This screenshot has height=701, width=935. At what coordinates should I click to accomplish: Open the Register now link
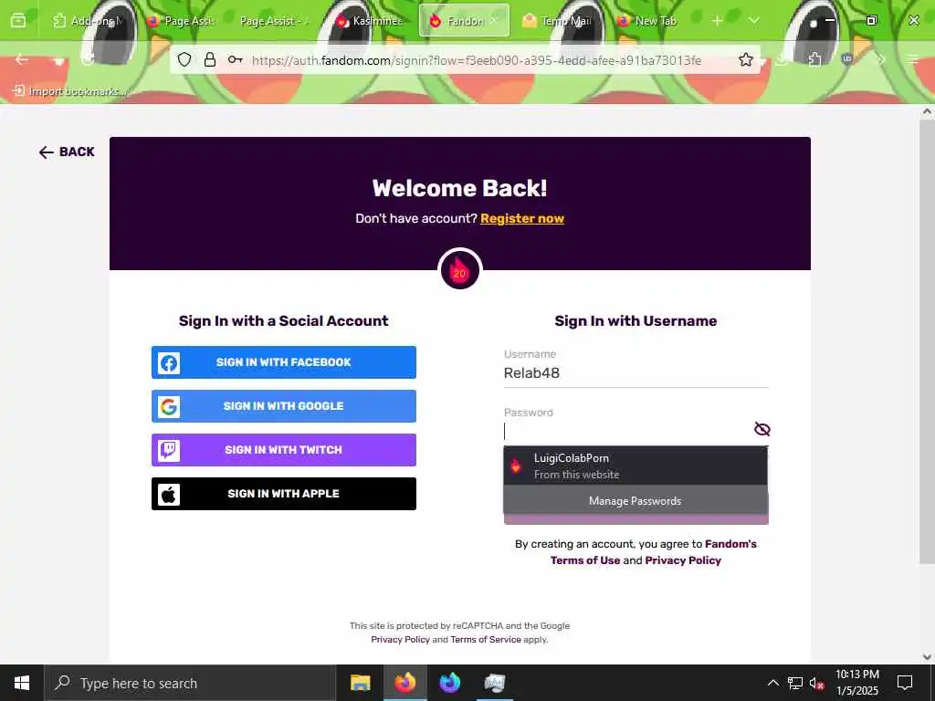(x=521, y=219)
